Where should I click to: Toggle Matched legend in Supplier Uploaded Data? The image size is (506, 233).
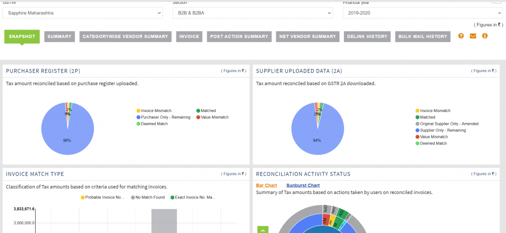tap(425, 117)
